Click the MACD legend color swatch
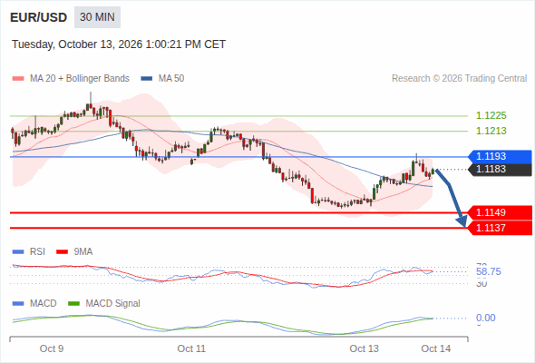 (18, 304)
